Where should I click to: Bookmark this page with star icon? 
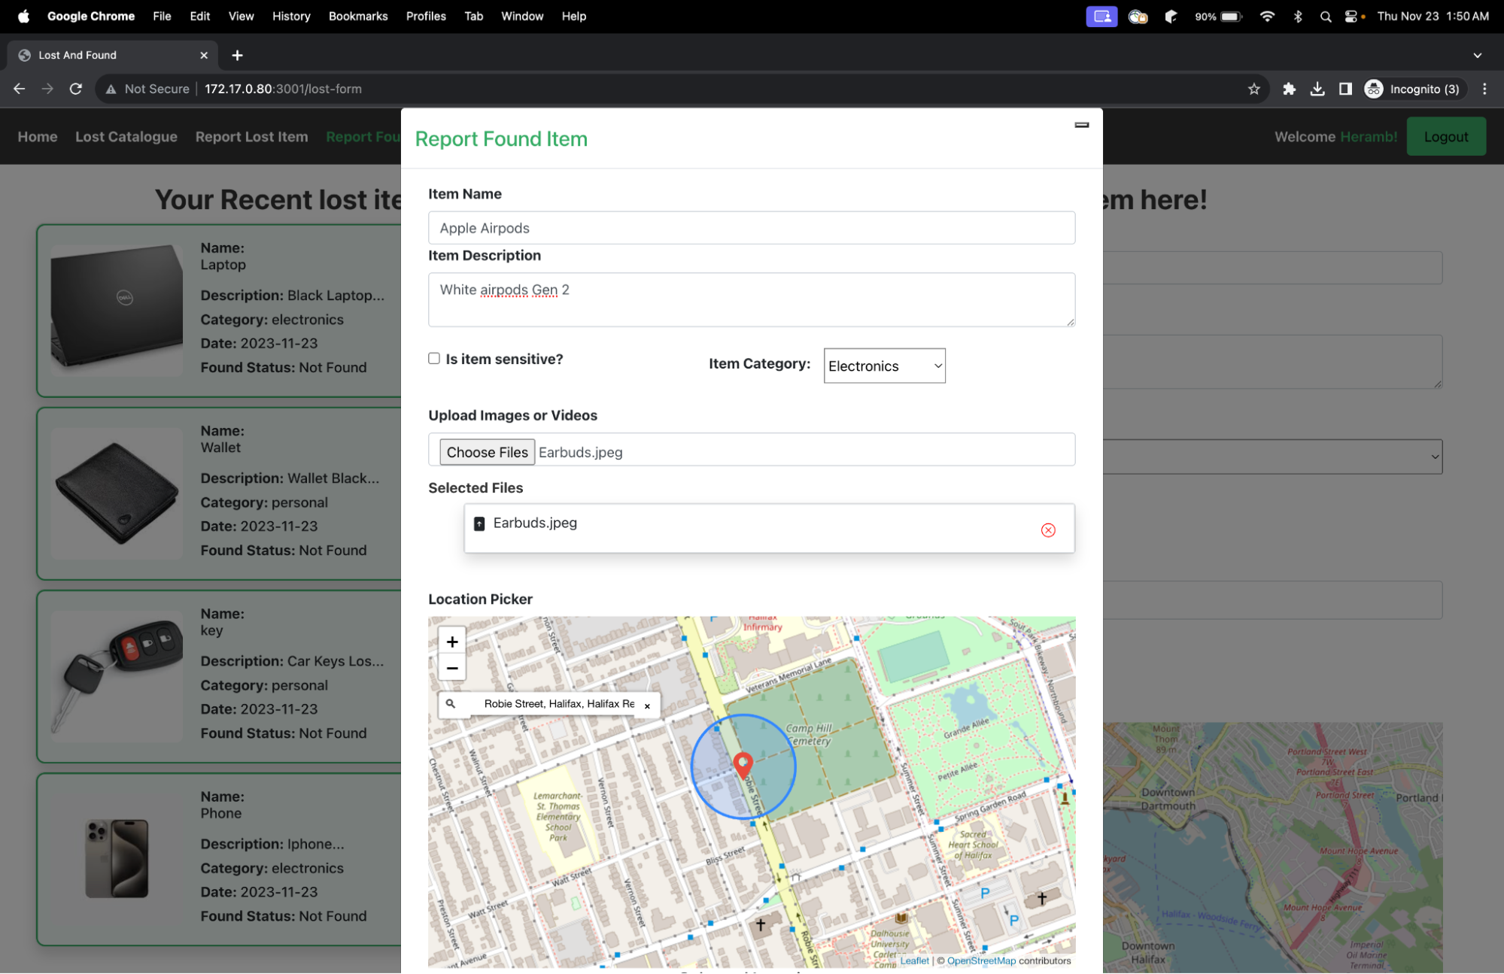[x=1253, y=89]
